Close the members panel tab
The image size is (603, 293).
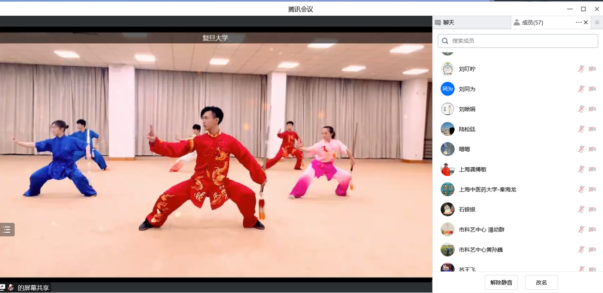point(586,22)
